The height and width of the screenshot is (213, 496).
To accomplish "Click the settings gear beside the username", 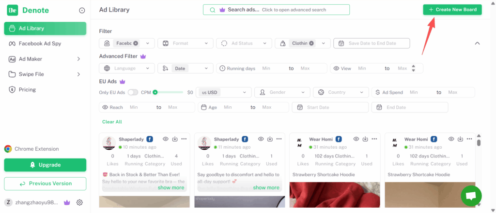I will click(80, 202).
